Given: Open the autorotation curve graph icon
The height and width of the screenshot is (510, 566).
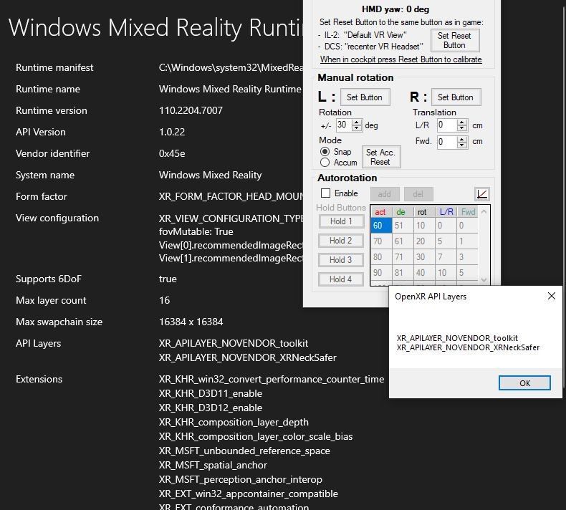Looking at the screenshot, I should click(x=482, y=194).
